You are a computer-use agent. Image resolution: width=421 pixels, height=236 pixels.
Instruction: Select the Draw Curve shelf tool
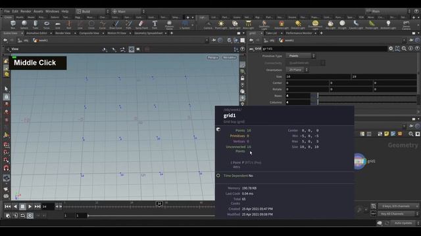pyautogui.click(x=116, y=25)
